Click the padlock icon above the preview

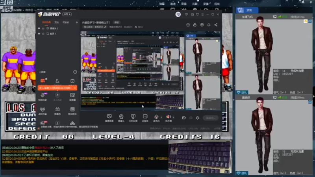pyautogui.click(x=195, y=25)
